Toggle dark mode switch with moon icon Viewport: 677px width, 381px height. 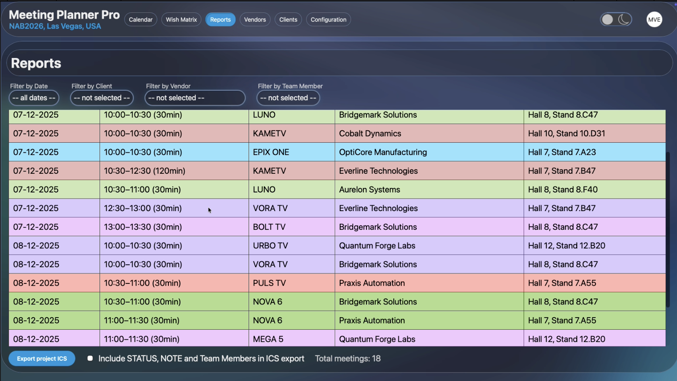click(x=616, y=19)
